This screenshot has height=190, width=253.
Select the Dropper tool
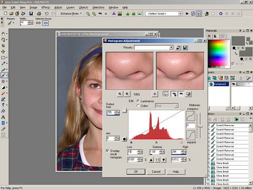[x=3, y=63]
